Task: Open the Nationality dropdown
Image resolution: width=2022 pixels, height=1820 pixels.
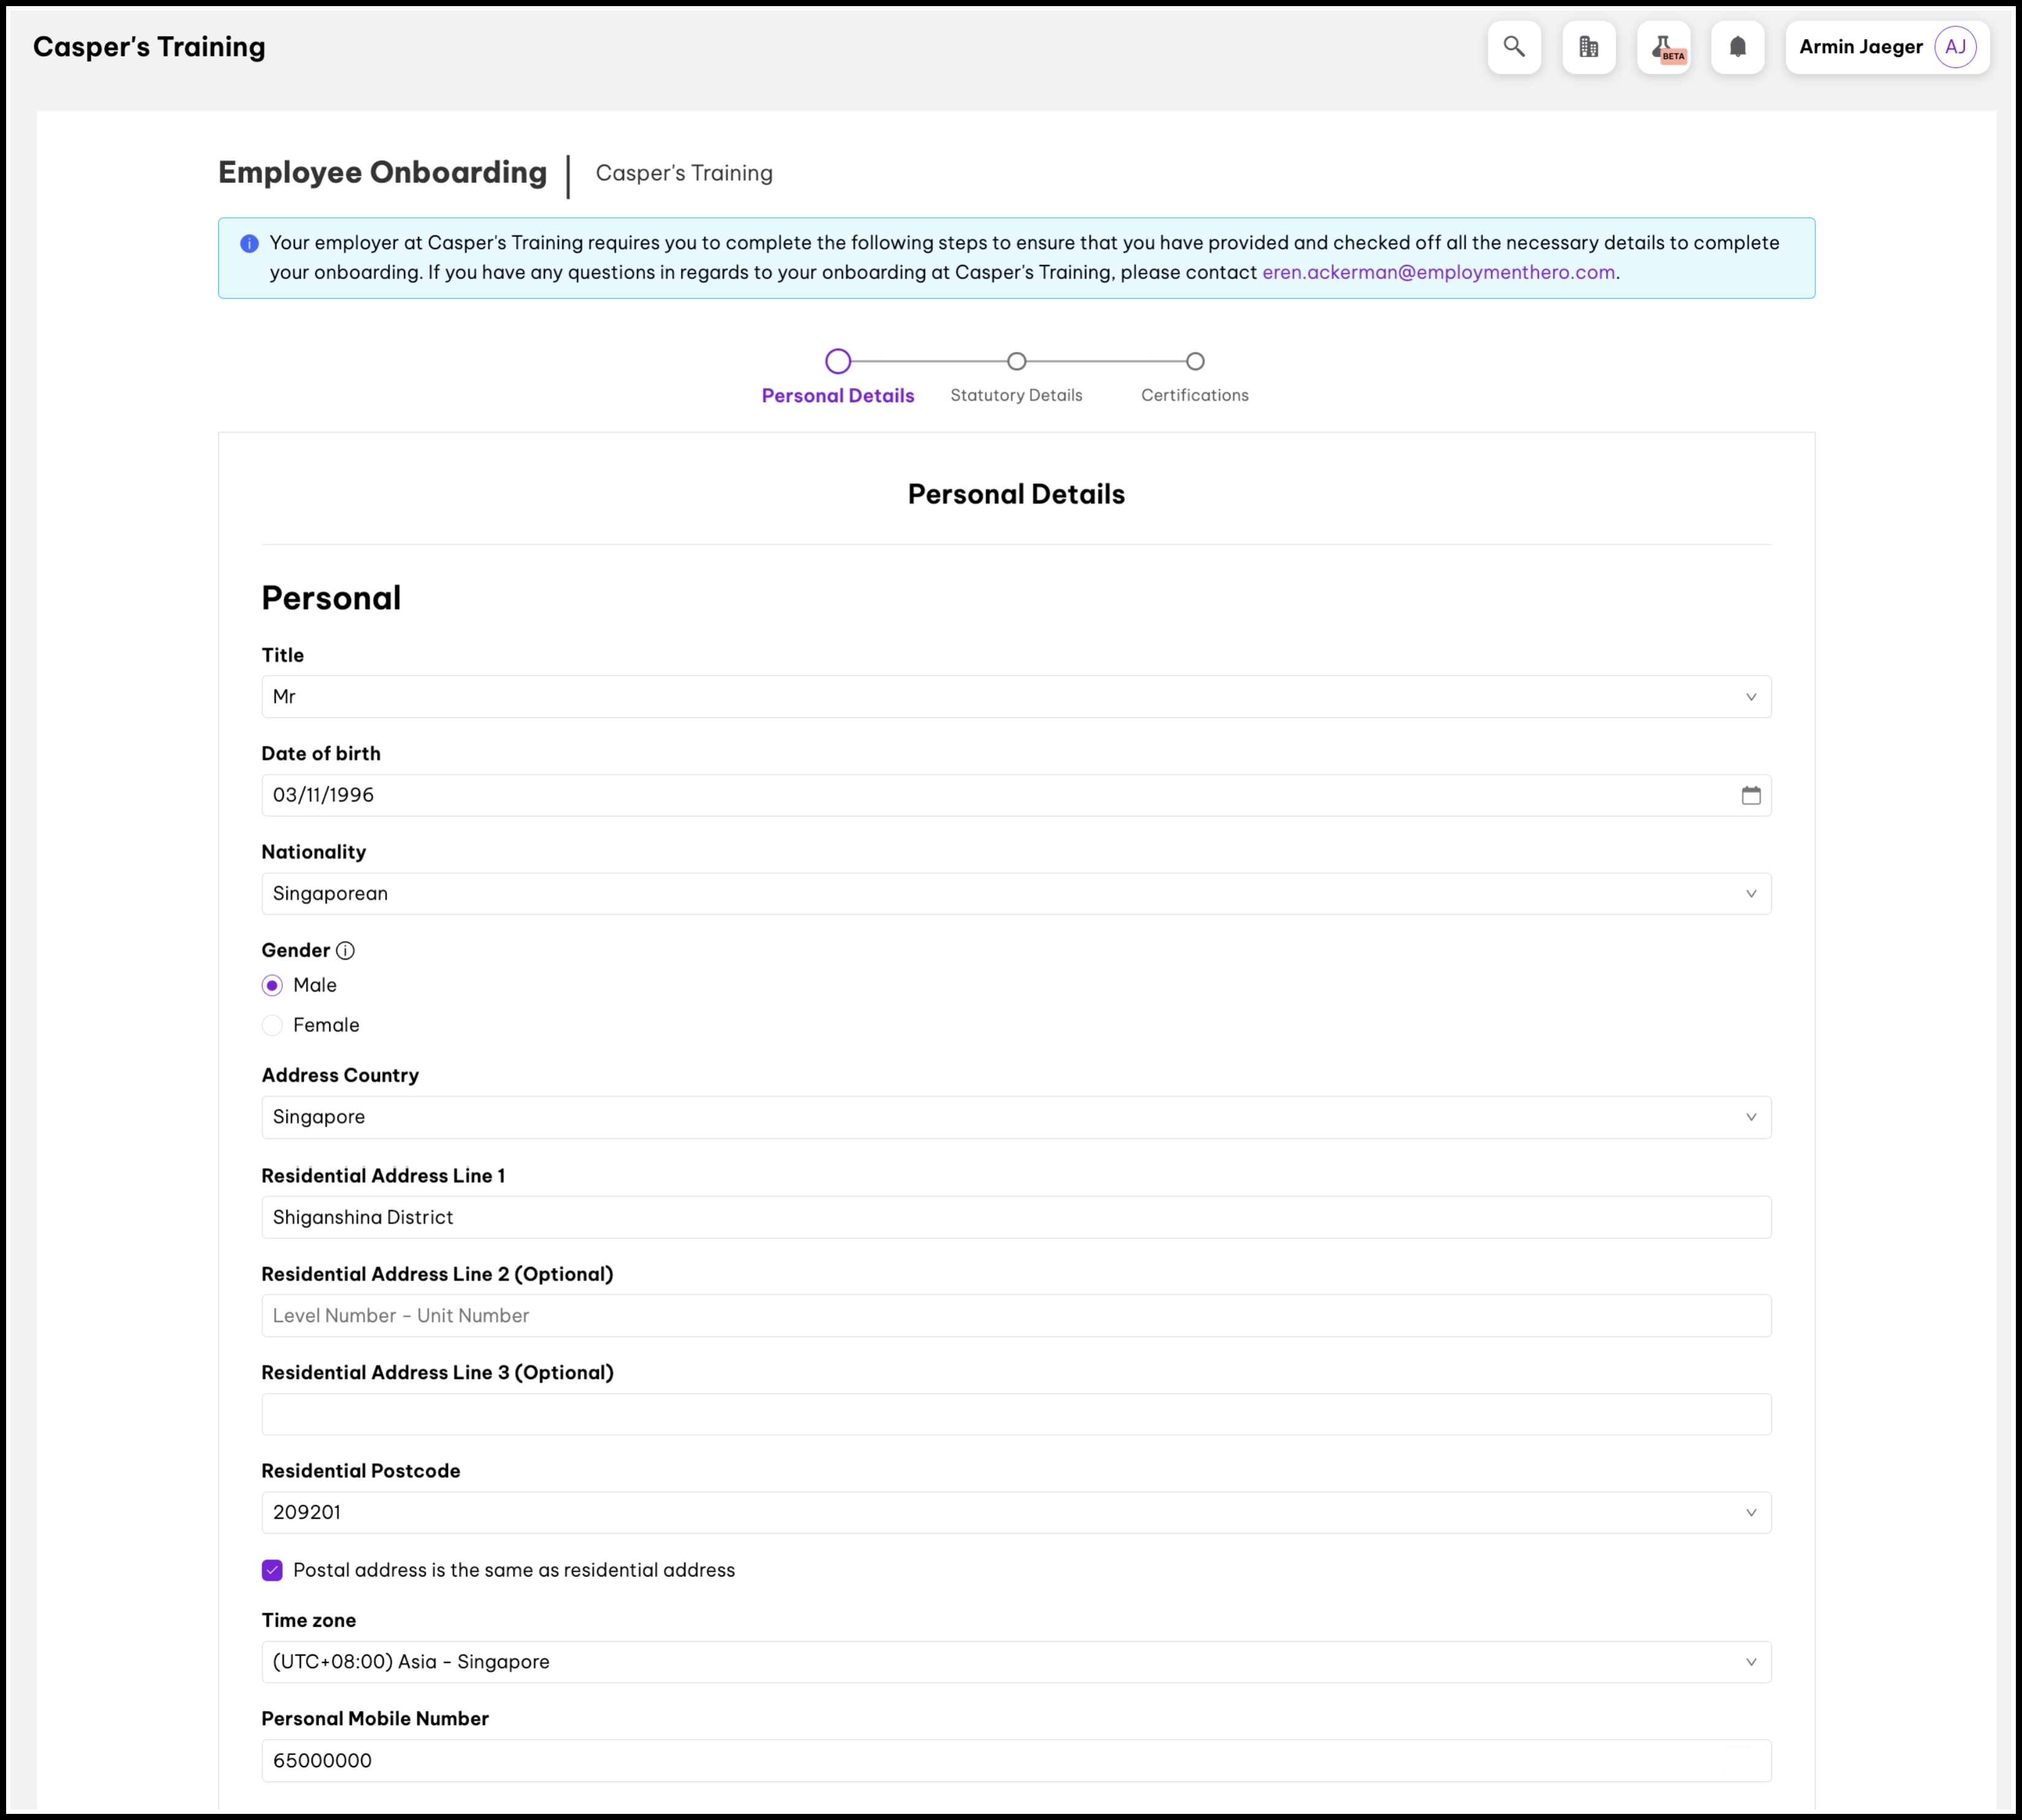Action: [1750, 894]
